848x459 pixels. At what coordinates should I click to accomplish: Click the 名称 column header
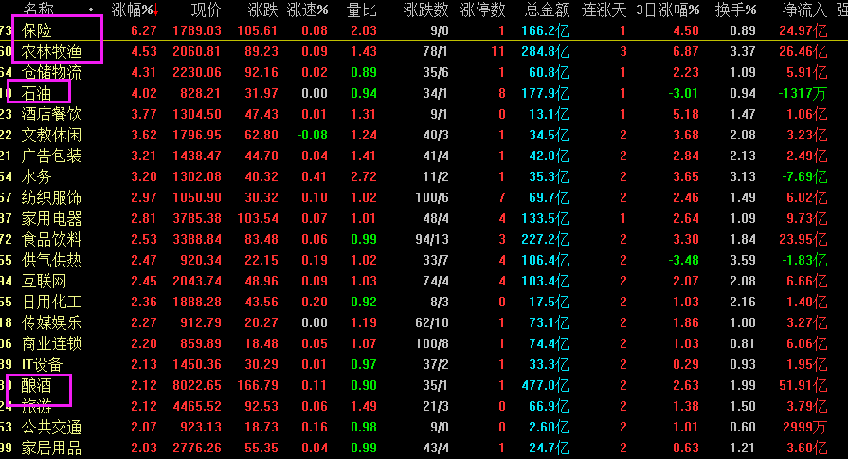[39, 9]
